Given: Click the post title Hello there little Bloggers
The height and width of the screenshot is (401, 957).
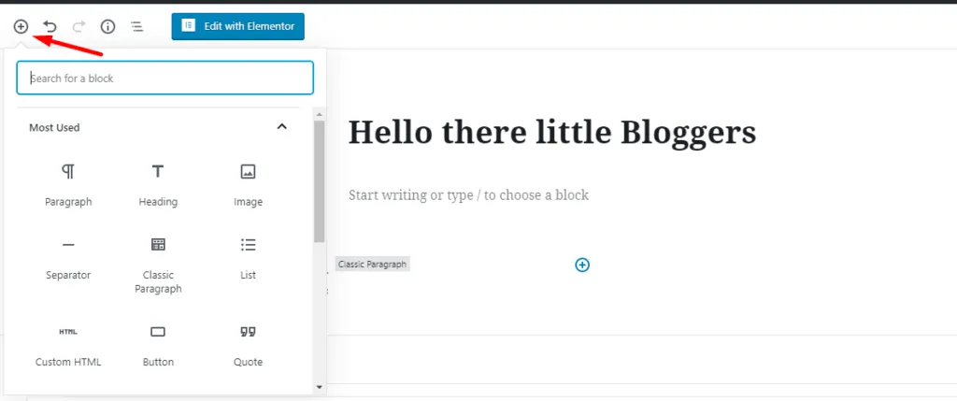Looking at the screenshot, I should point(551,133).
